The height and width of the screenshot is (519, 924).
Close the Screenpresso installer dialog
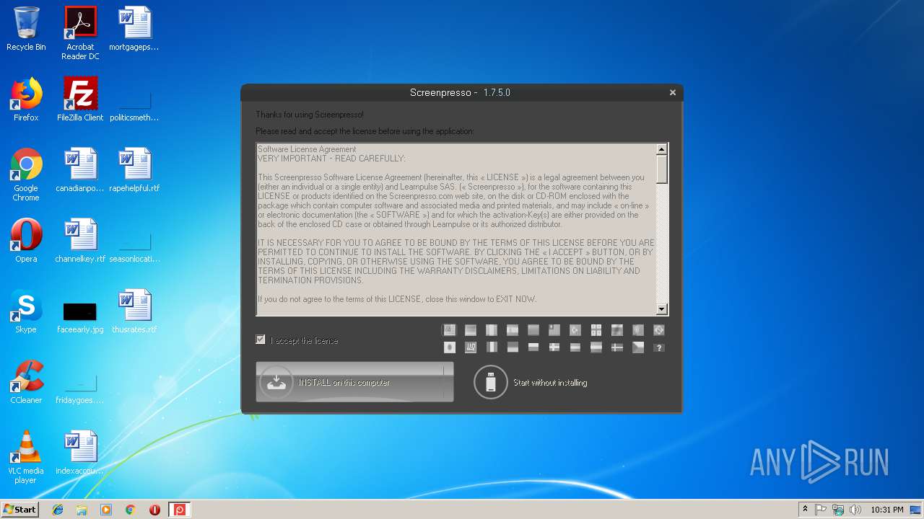pos(672,92)
